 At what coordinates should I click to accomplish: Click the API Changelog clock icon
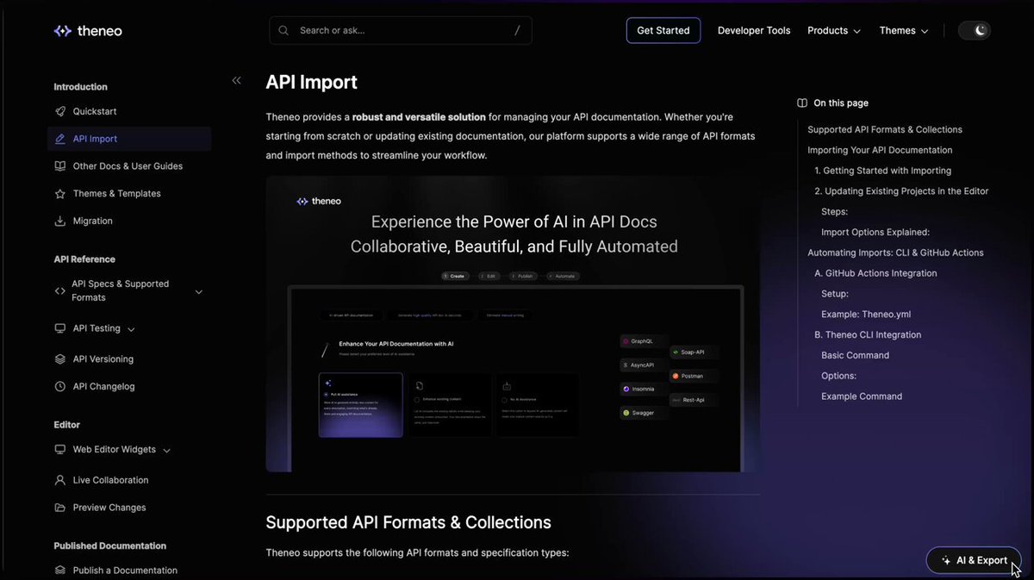[60, 387]
